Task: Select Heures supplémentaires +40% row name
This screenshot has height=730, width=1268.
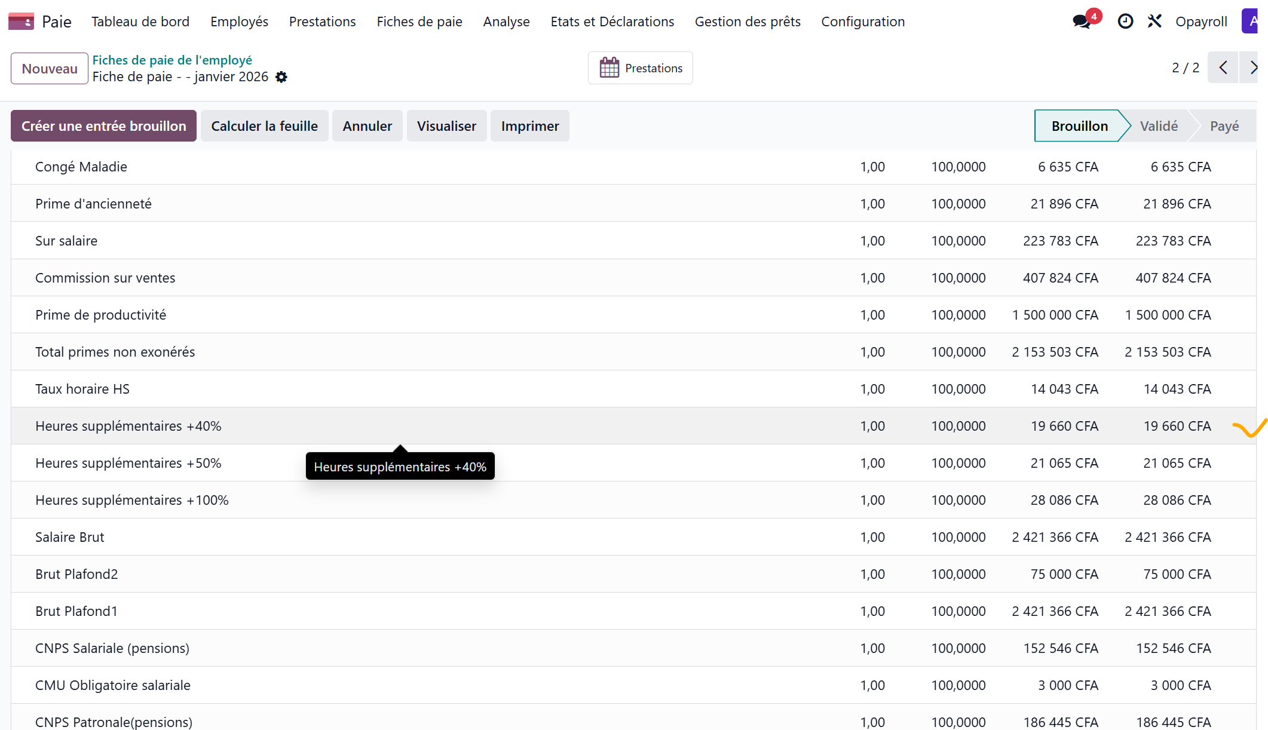Action: coord(128,426)
